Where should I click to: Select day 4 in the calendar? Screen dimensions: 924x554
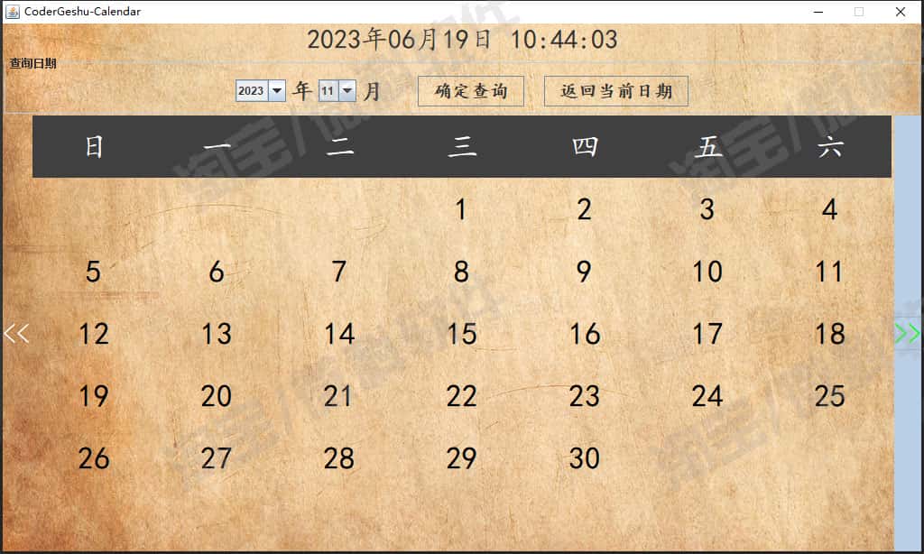(830, 210)
